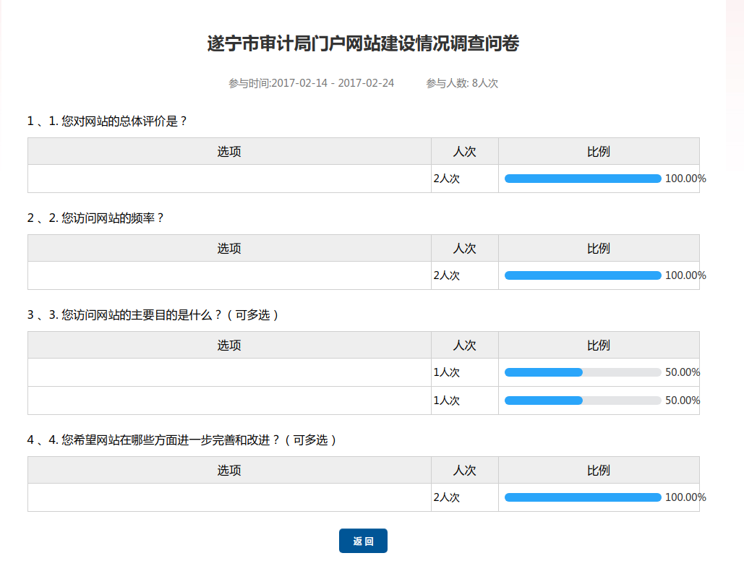Click first 1人次 cell in question 3
Screen dimensions: 744x574
447,372
